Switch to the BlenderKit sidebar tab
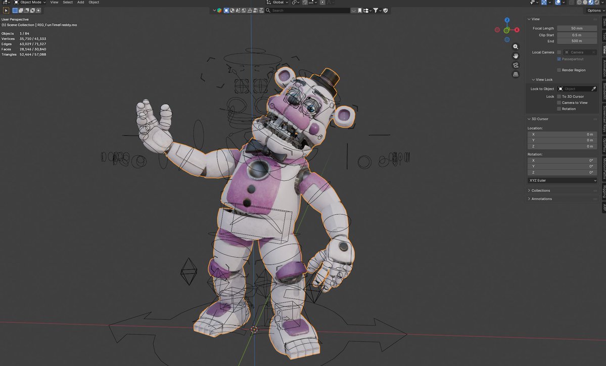Viewport: 606px width, 366px height. [x=604, y=91]
